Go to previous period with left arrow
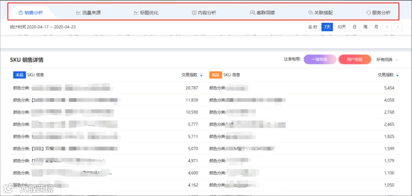The image size is (412, 196). (x=387, y=27)
